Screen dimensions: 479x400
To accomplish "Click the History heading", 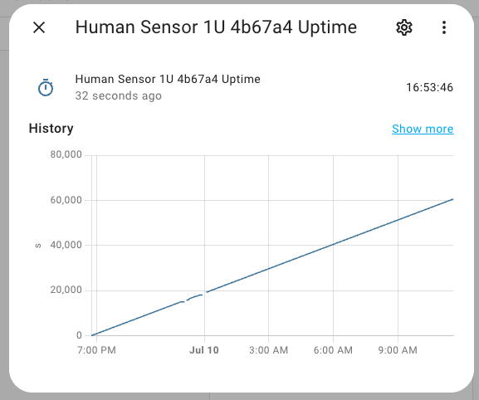I will (x=51, y=129).
